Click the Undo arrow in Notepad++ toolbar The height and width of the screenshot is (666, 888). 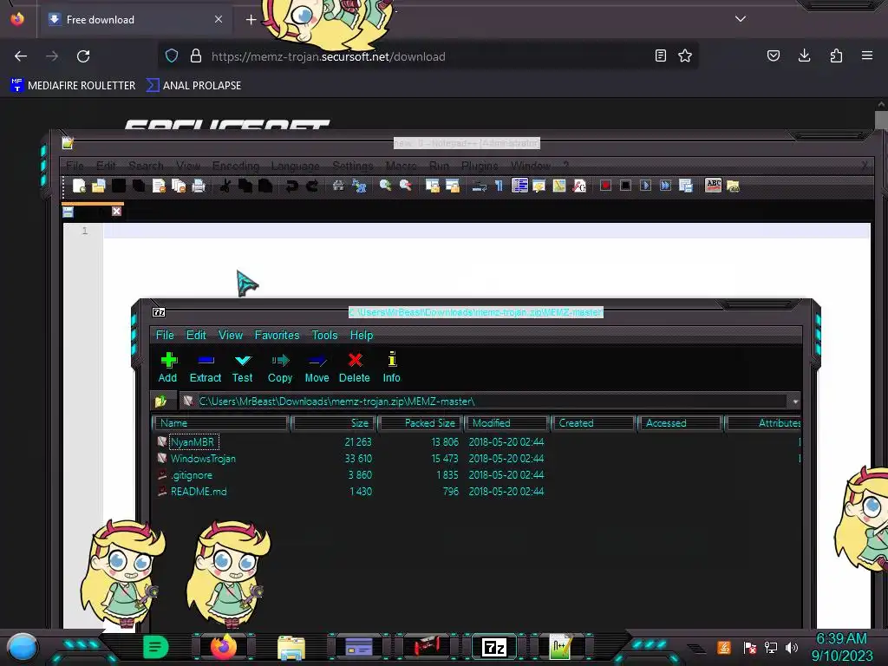point(291,186)
